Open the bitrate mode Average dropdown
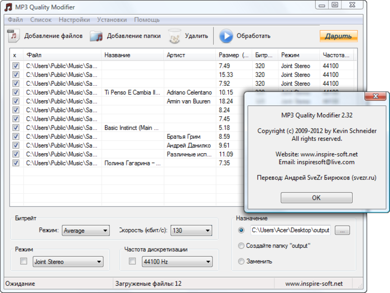 coord(86,231)
